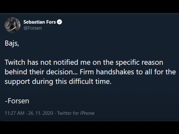Click the 11:27 AM timestamp
The image size is (179, 134).
[14, 113]
